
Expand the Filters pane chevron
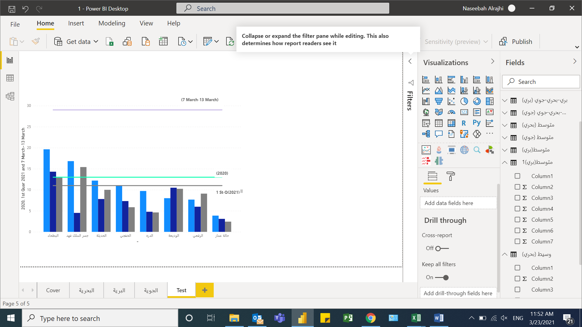[x=410, y=61]
